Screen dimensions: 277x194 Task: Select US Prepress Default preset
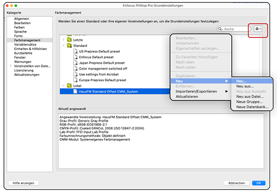tap(100, 52)
